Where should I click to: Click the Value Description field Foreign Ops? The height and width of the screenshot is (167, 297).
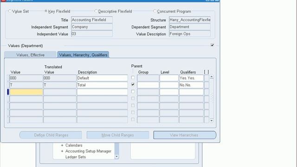(190, 34)
